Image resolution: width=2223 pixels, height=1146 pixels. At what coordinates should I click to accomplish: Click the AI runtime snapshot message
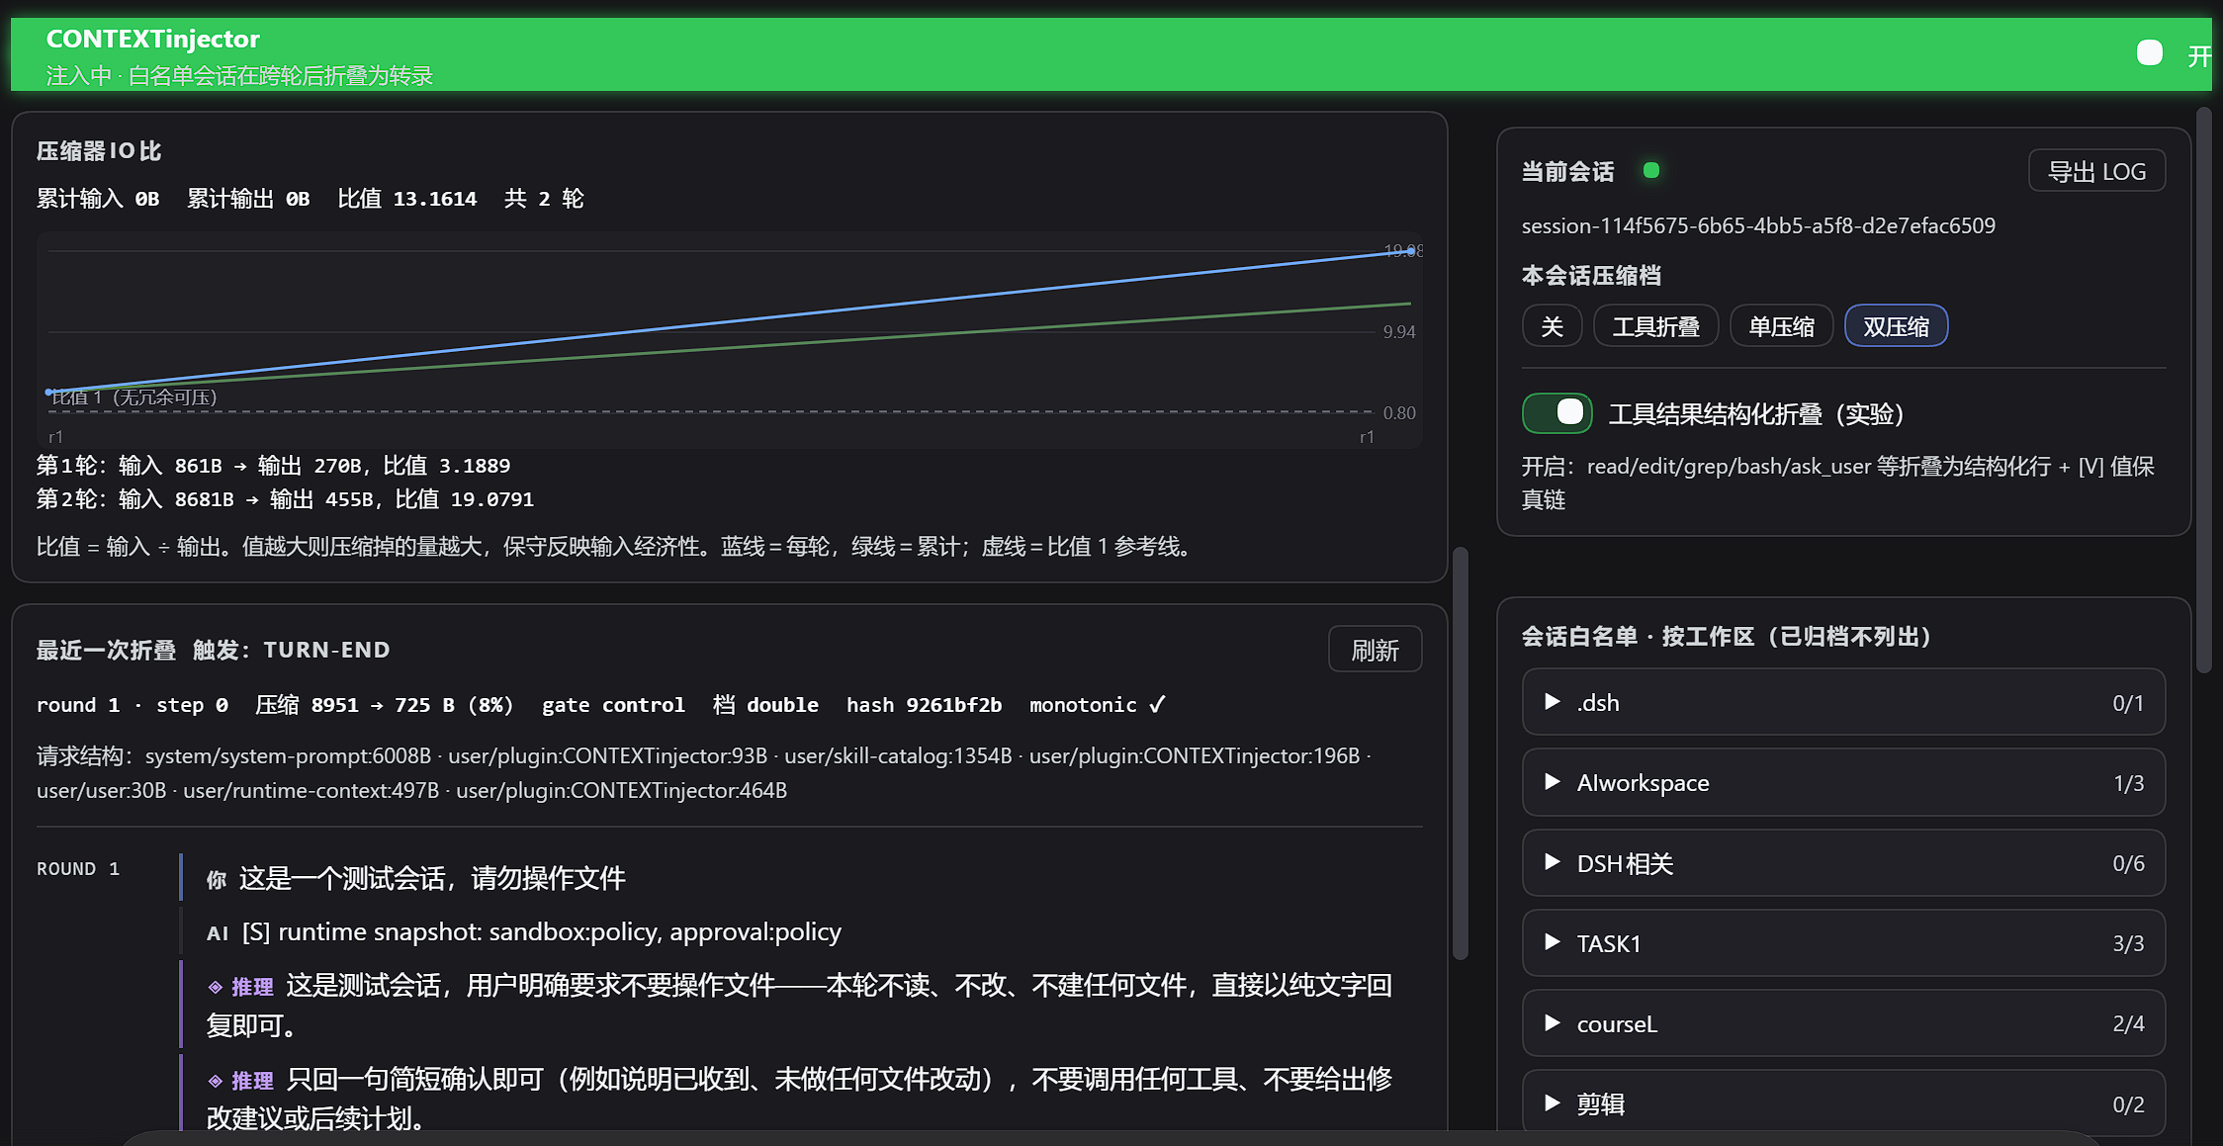[524, 932]
